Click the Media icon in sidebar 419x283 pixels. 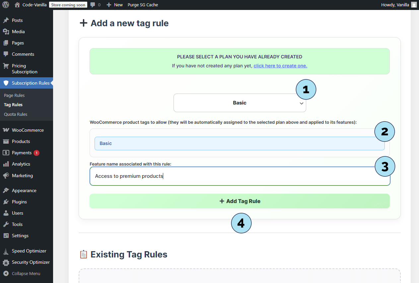[6, 32]
